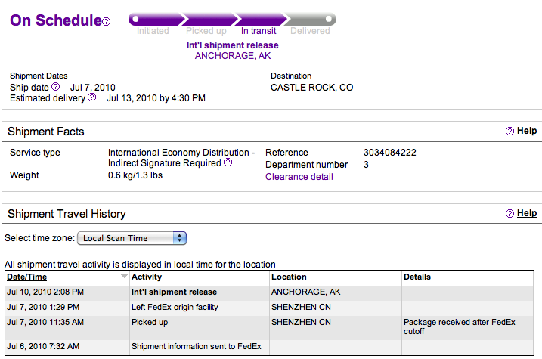542x359 pixels.
Task: Select the Left FedEx origin facility row
Action: coord(269,307)
